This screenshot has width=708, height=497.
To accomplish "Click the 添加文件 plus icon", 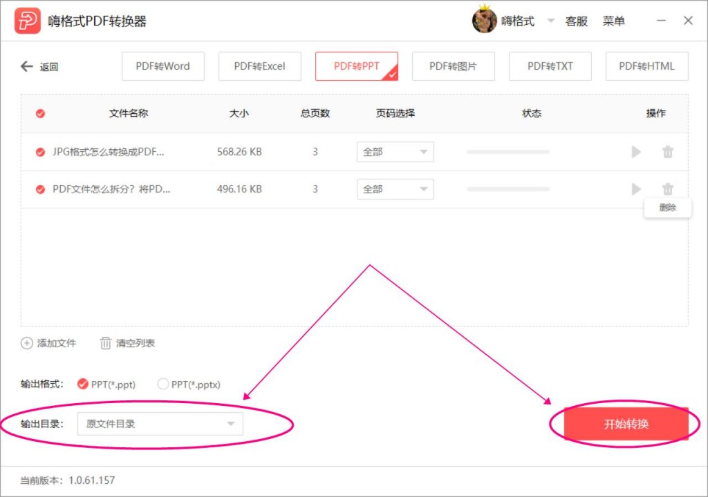I will 27,343.
